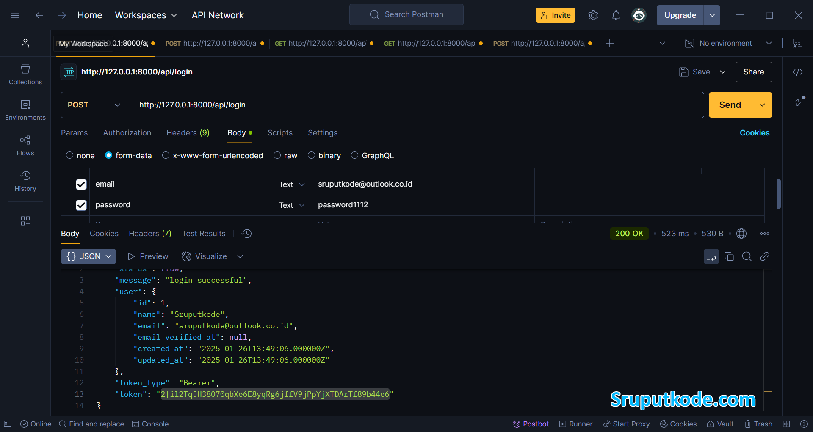Add a new request tab with plus icon
This screenshot has height=432, width=813.
[609, 43]
